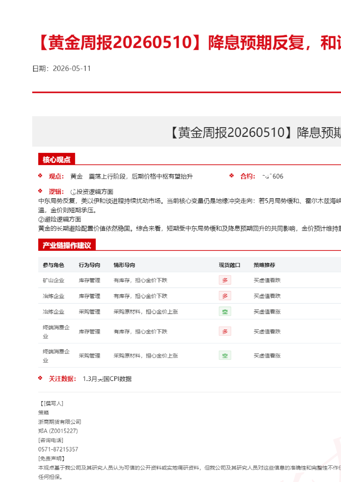
Task: Click 库存管理 in the 矿山企业 row
Action: [x=90, y=280]
